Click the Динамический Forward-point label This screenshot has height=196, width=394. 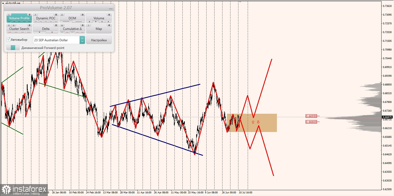(x=43, y=48)
